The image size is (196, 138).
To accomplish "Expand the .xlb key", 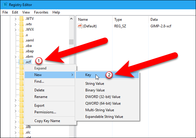I will [x=15, y=127].
